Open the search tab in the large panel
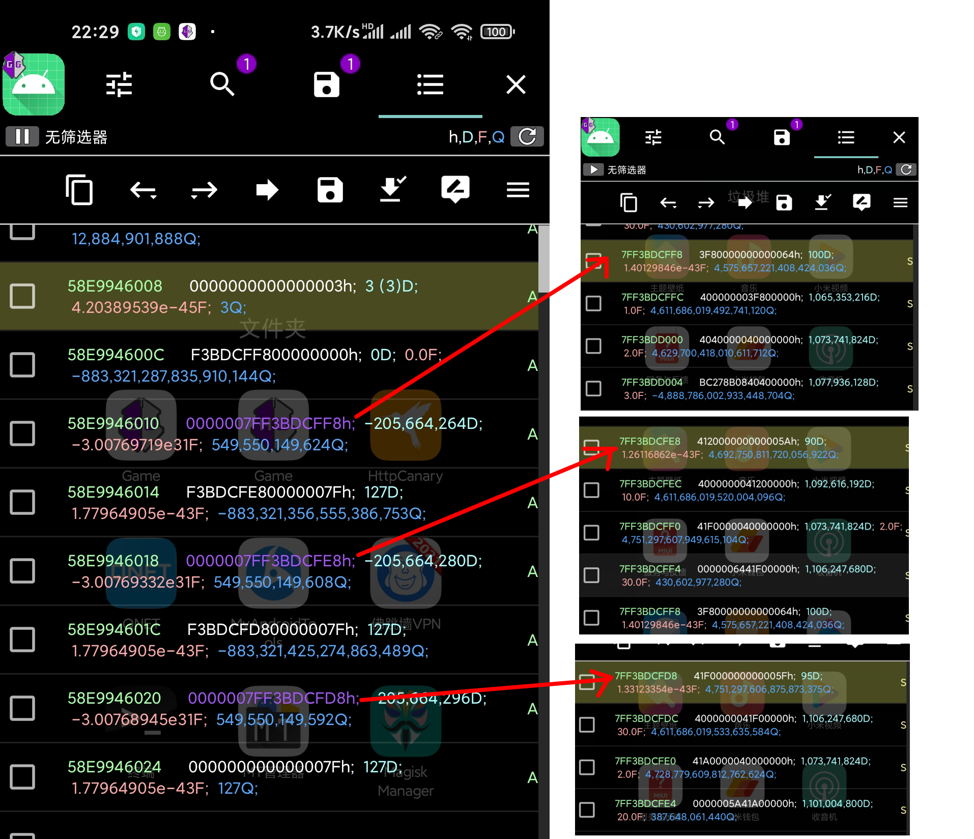This screenshot has width=974, height=839. [222, 84]
